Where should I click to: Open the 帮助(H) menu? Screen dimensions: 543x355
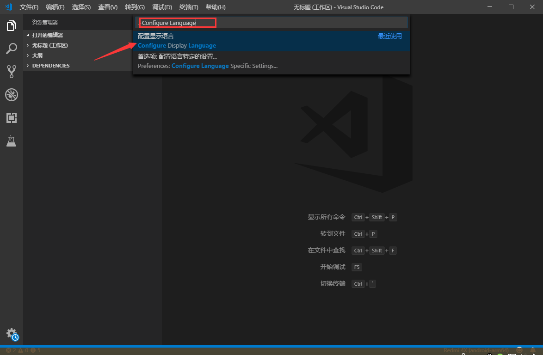click(216, 7)
